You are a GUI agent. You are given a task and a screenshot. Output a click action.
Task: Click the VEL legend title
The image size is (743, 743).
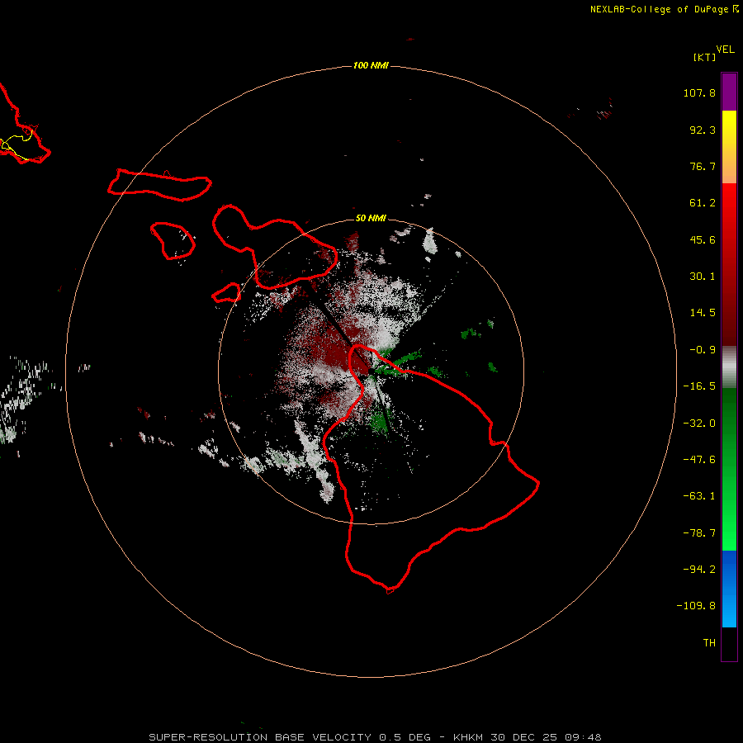tap(725, 50)
